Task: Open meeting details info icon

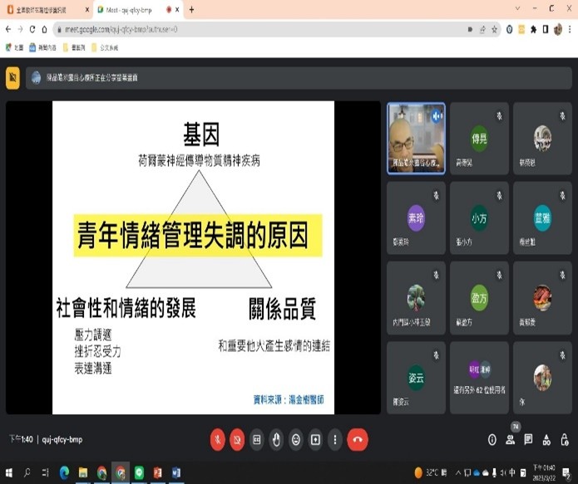Action: (x=492, y=439)
